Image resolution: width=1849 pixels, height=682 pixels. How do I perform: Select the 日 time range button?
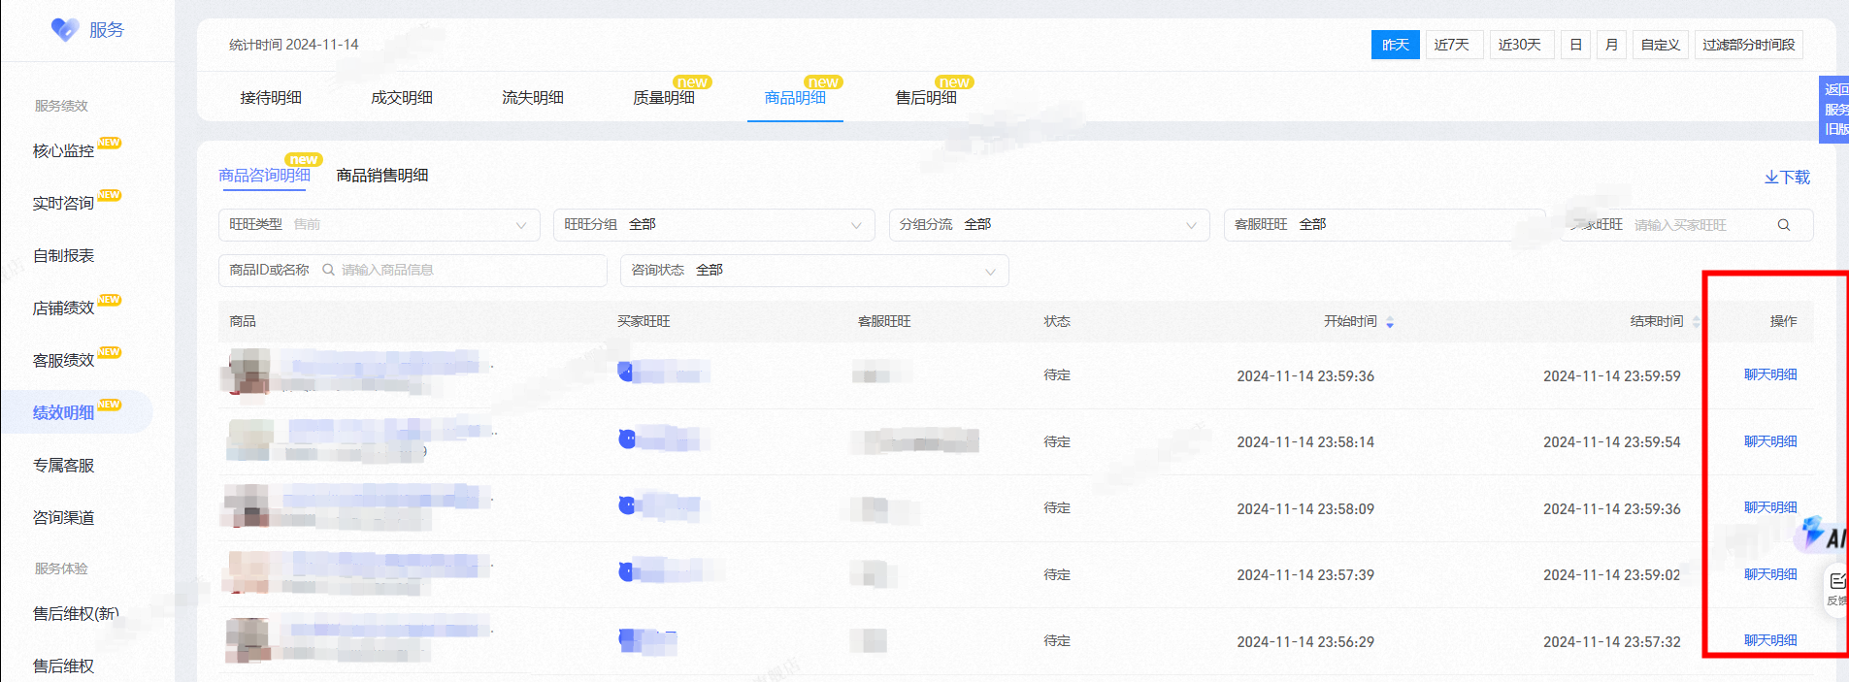coord(1576,45)
